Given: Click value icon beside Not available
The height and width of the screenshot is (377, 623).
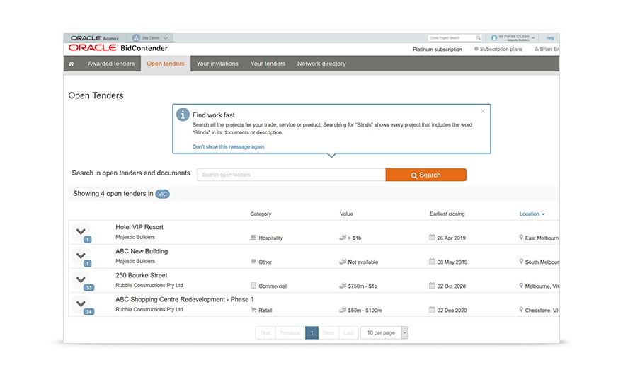Looking at the screenshot, I should coord(343,262).
